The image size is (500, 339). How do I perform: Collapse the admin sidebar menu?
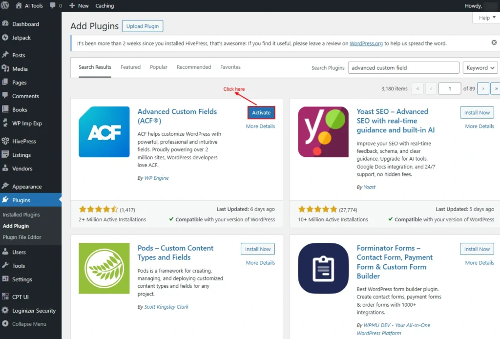pyautogui.click(x=29, y=324)
